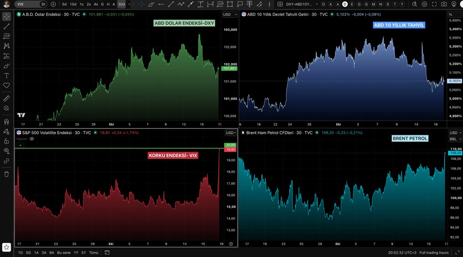Click the KORKU ENDEKSİ- VIX text label
The image size is (463, 257).
[172, 156]
